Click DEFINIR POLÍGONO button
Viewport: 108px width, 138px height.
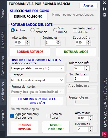coord(28,17)
